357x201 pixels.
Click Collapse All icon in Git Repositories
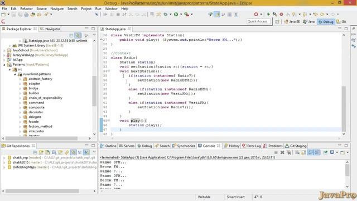35,152
